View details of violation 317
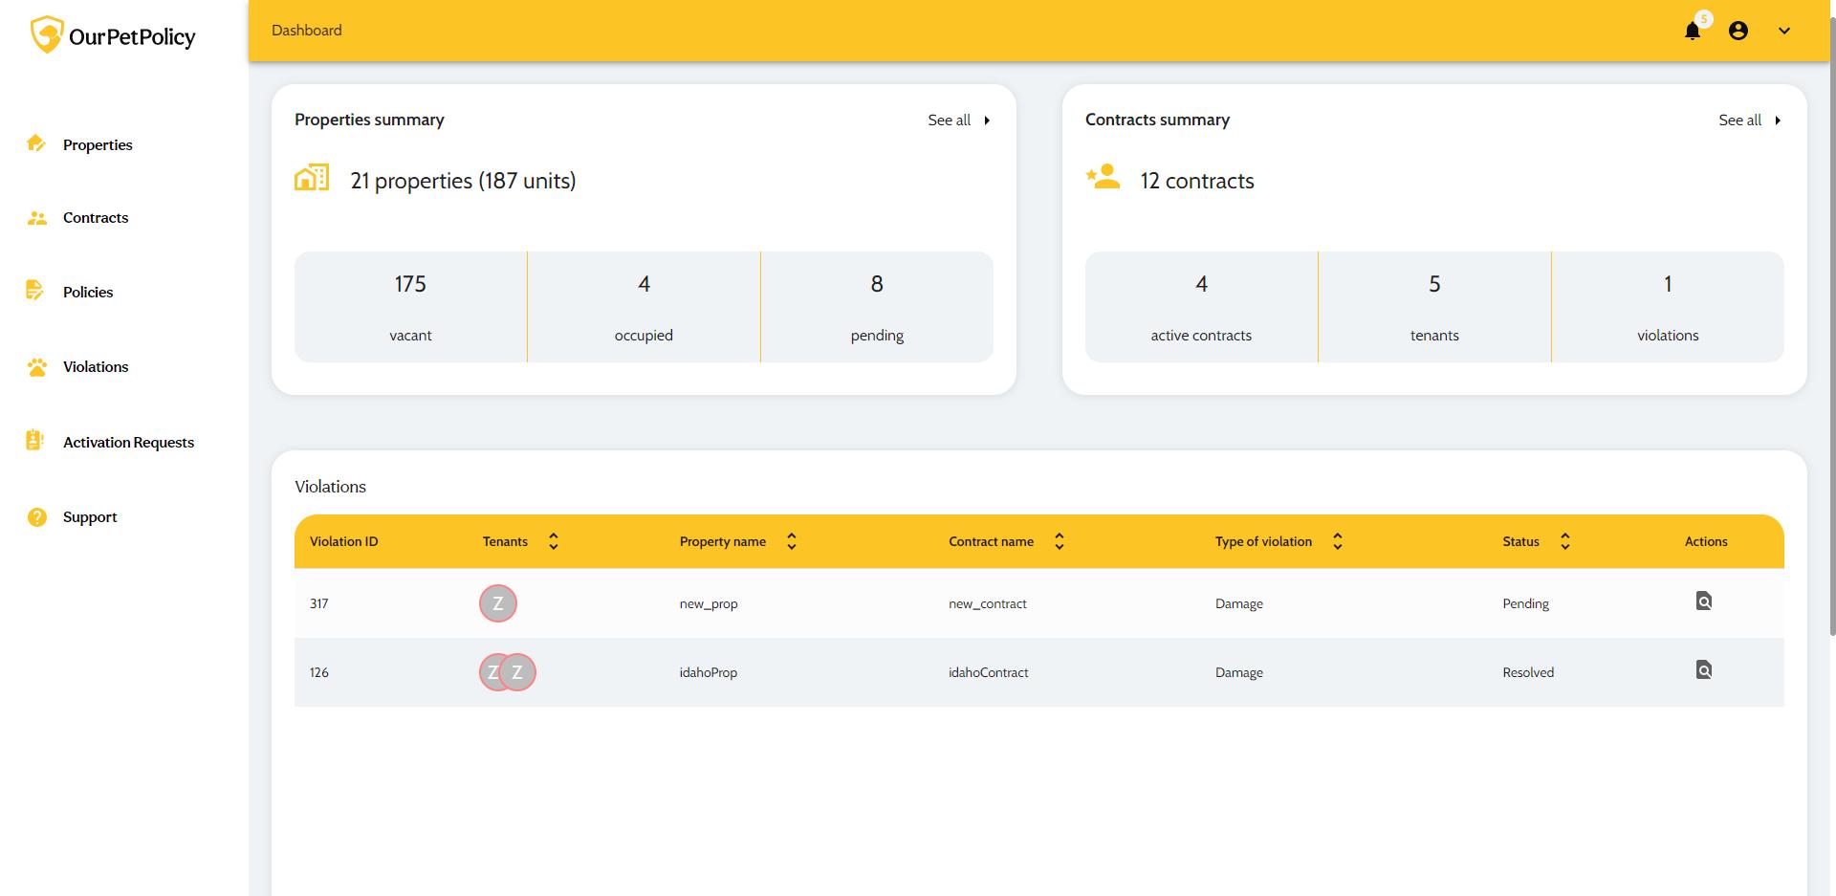The height and width of the screenshot is (896, 1836). click(x=1703, y=601)
